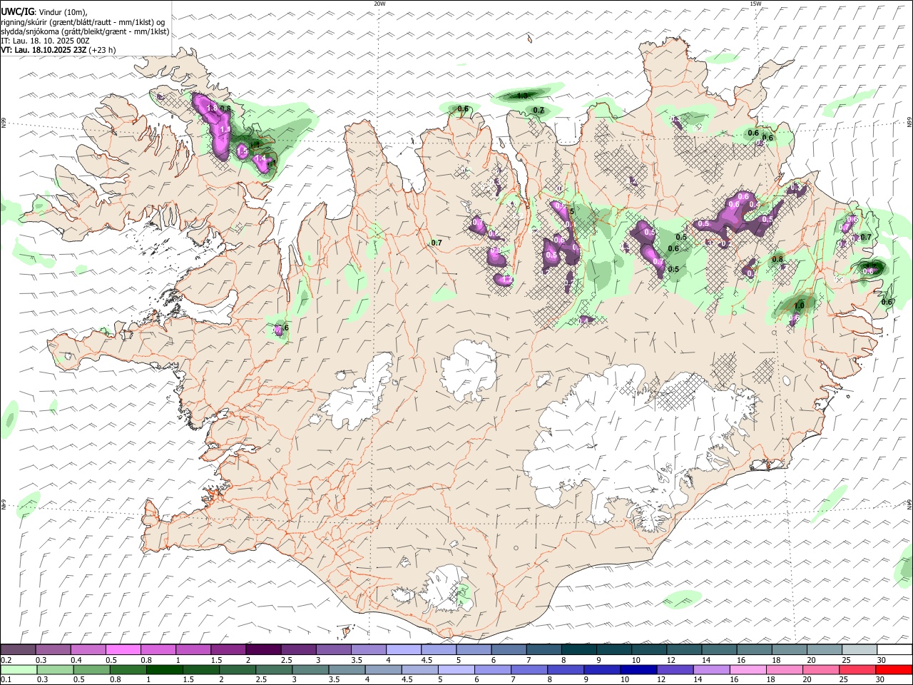Click the bright pink 0.5 swatch in purple legend row
Image resolution: width=913 pixels, height=685 pixels.
point(123,650)
